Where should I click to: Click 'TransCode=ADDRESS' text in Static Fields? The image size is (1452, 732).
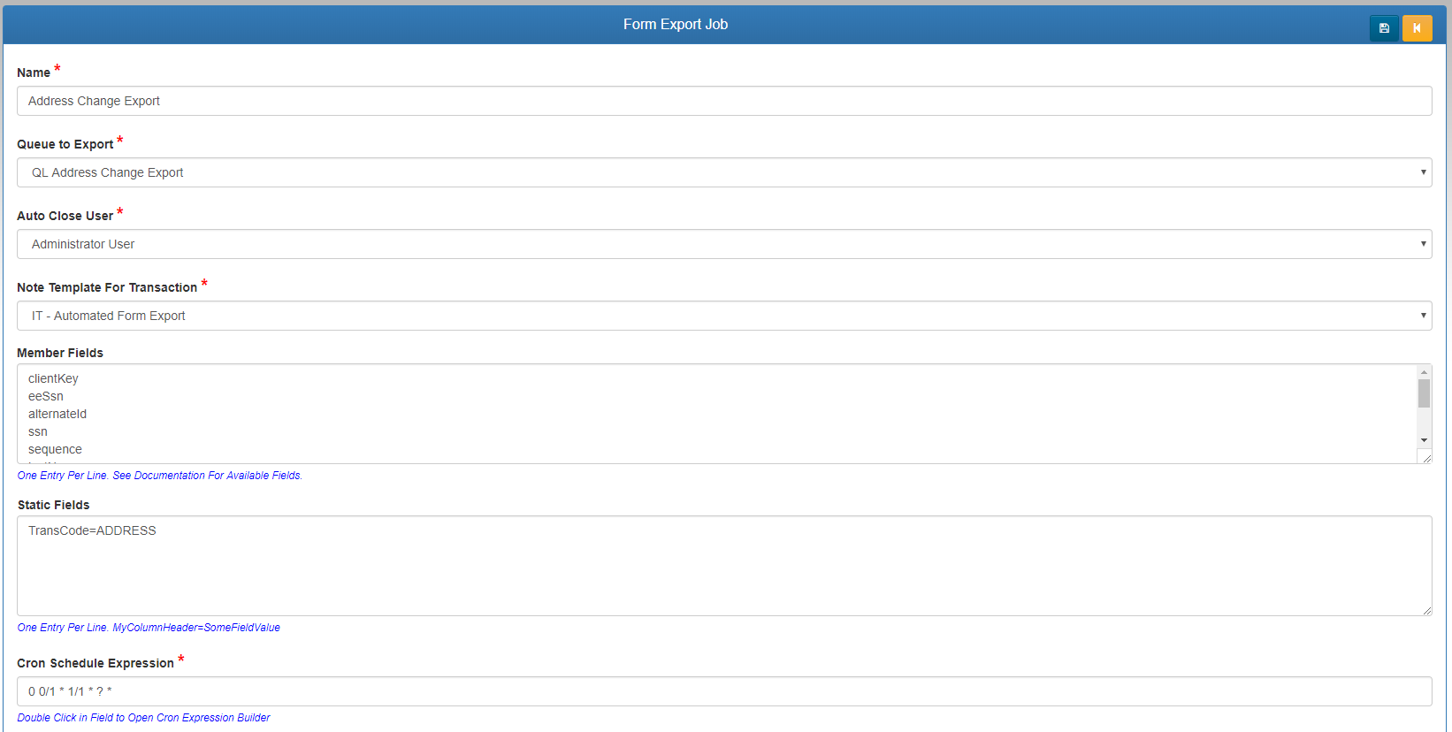[92, 530]
